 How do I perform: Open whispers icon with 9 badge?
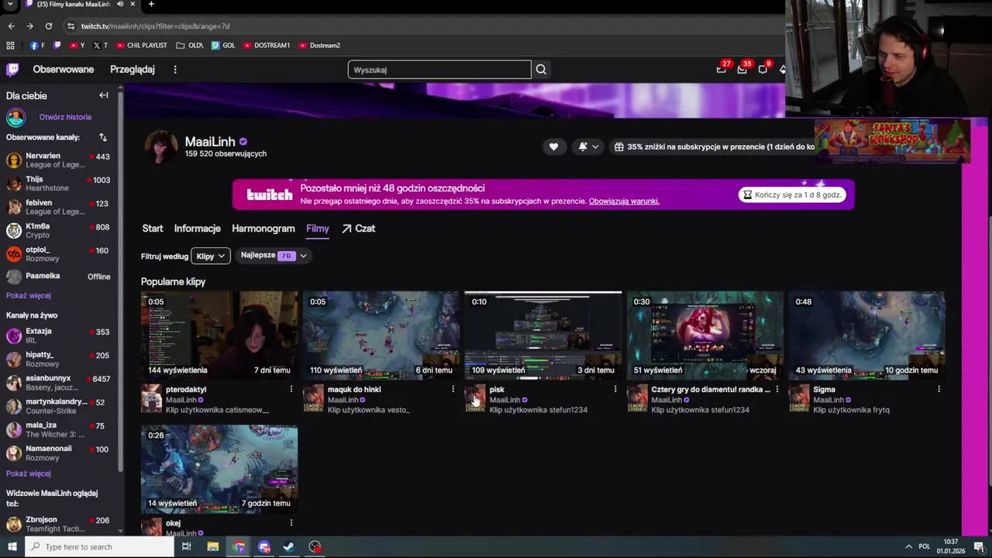763,69
